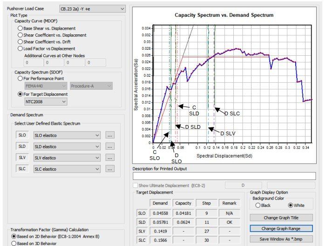Click third Additional Curves node field

pos(75,62)
